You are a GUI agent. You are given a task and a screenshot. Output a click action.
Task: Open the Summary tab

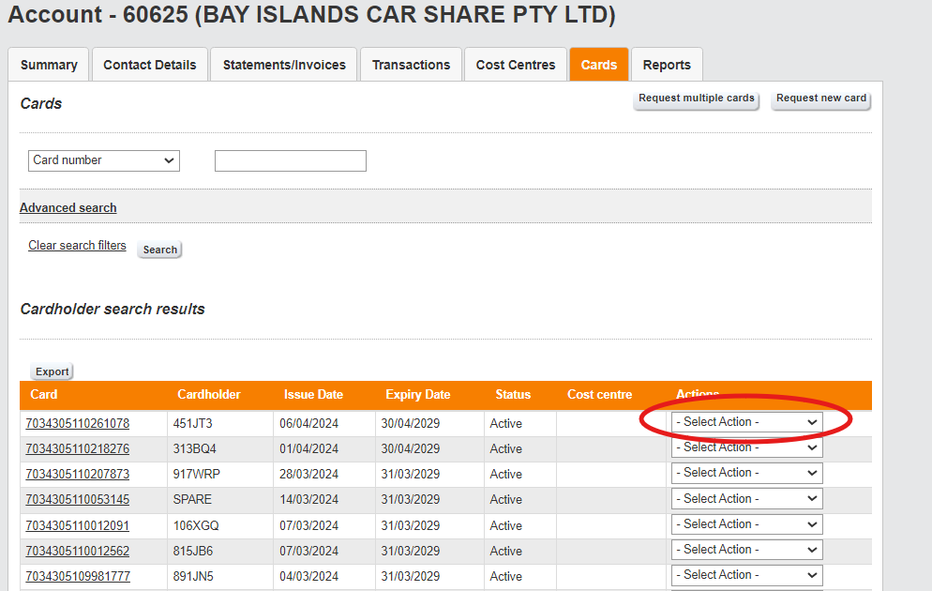pos(49,65)
